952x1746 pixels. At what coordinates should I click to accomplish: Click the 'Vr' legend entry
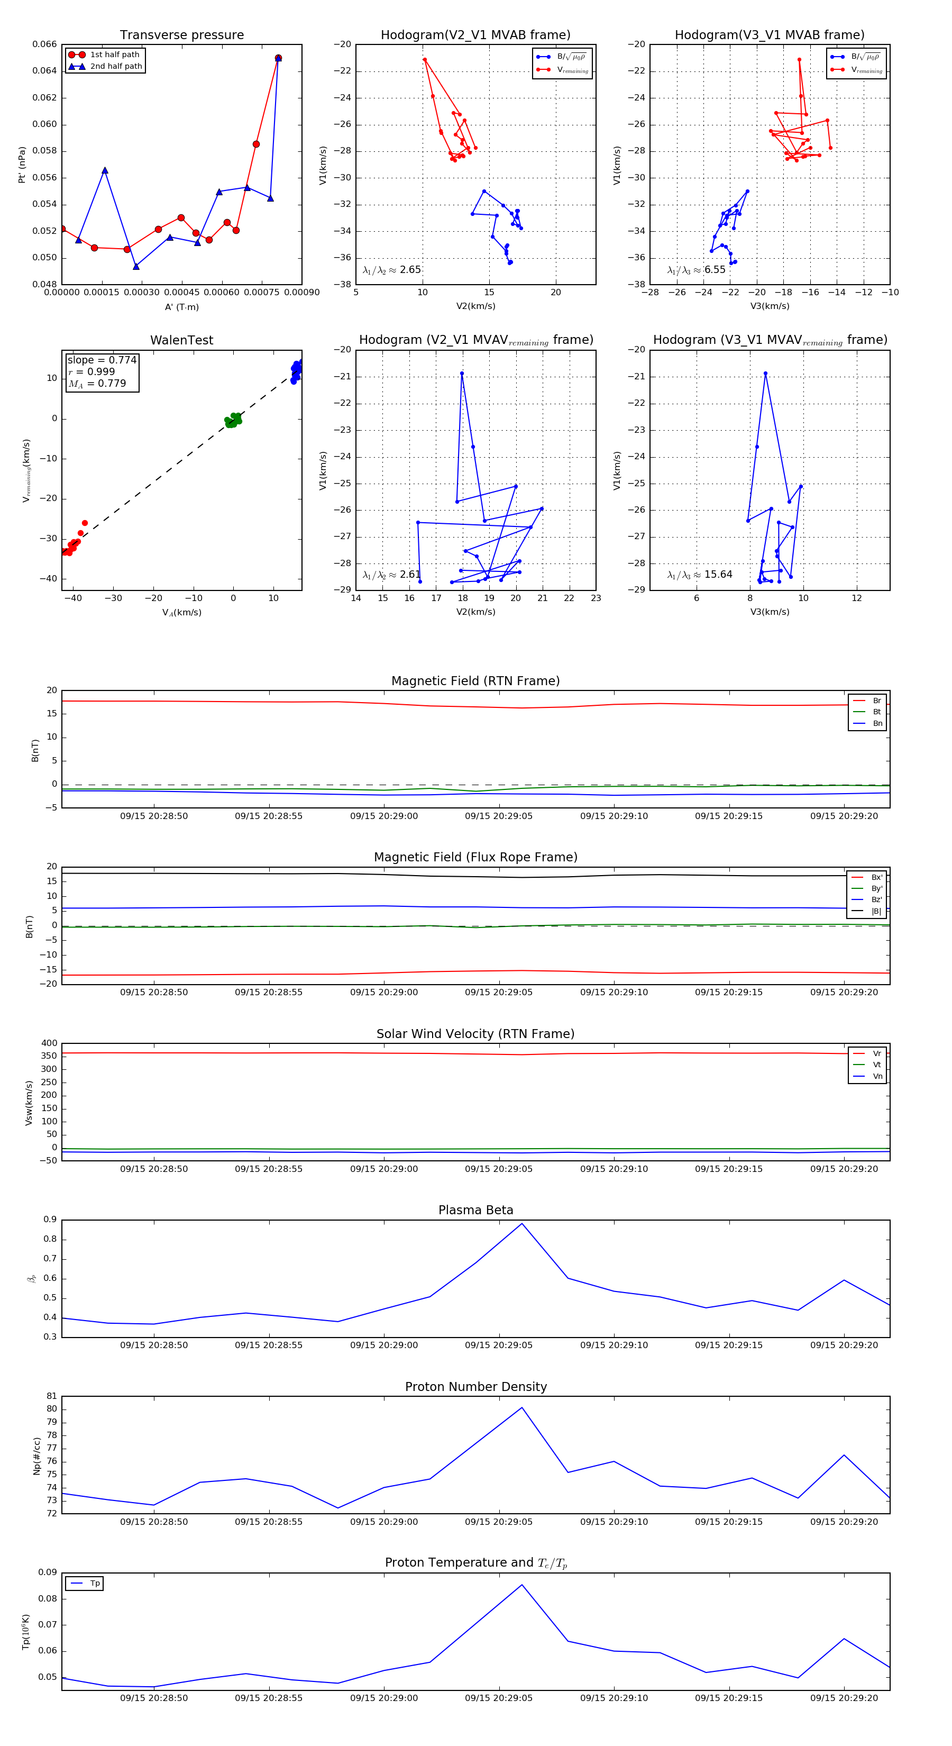point(868,1053)
